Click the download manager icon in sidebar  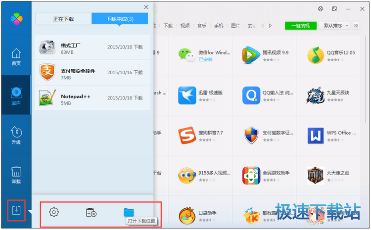pos(16,210)
